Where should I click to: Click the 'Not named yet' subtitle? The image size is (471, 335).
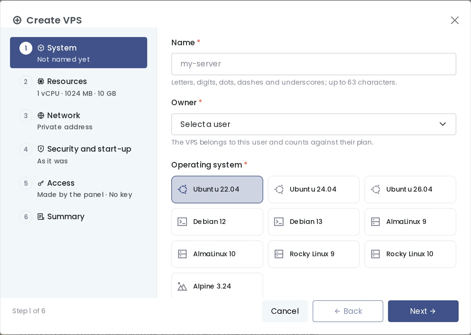point(64,59)
